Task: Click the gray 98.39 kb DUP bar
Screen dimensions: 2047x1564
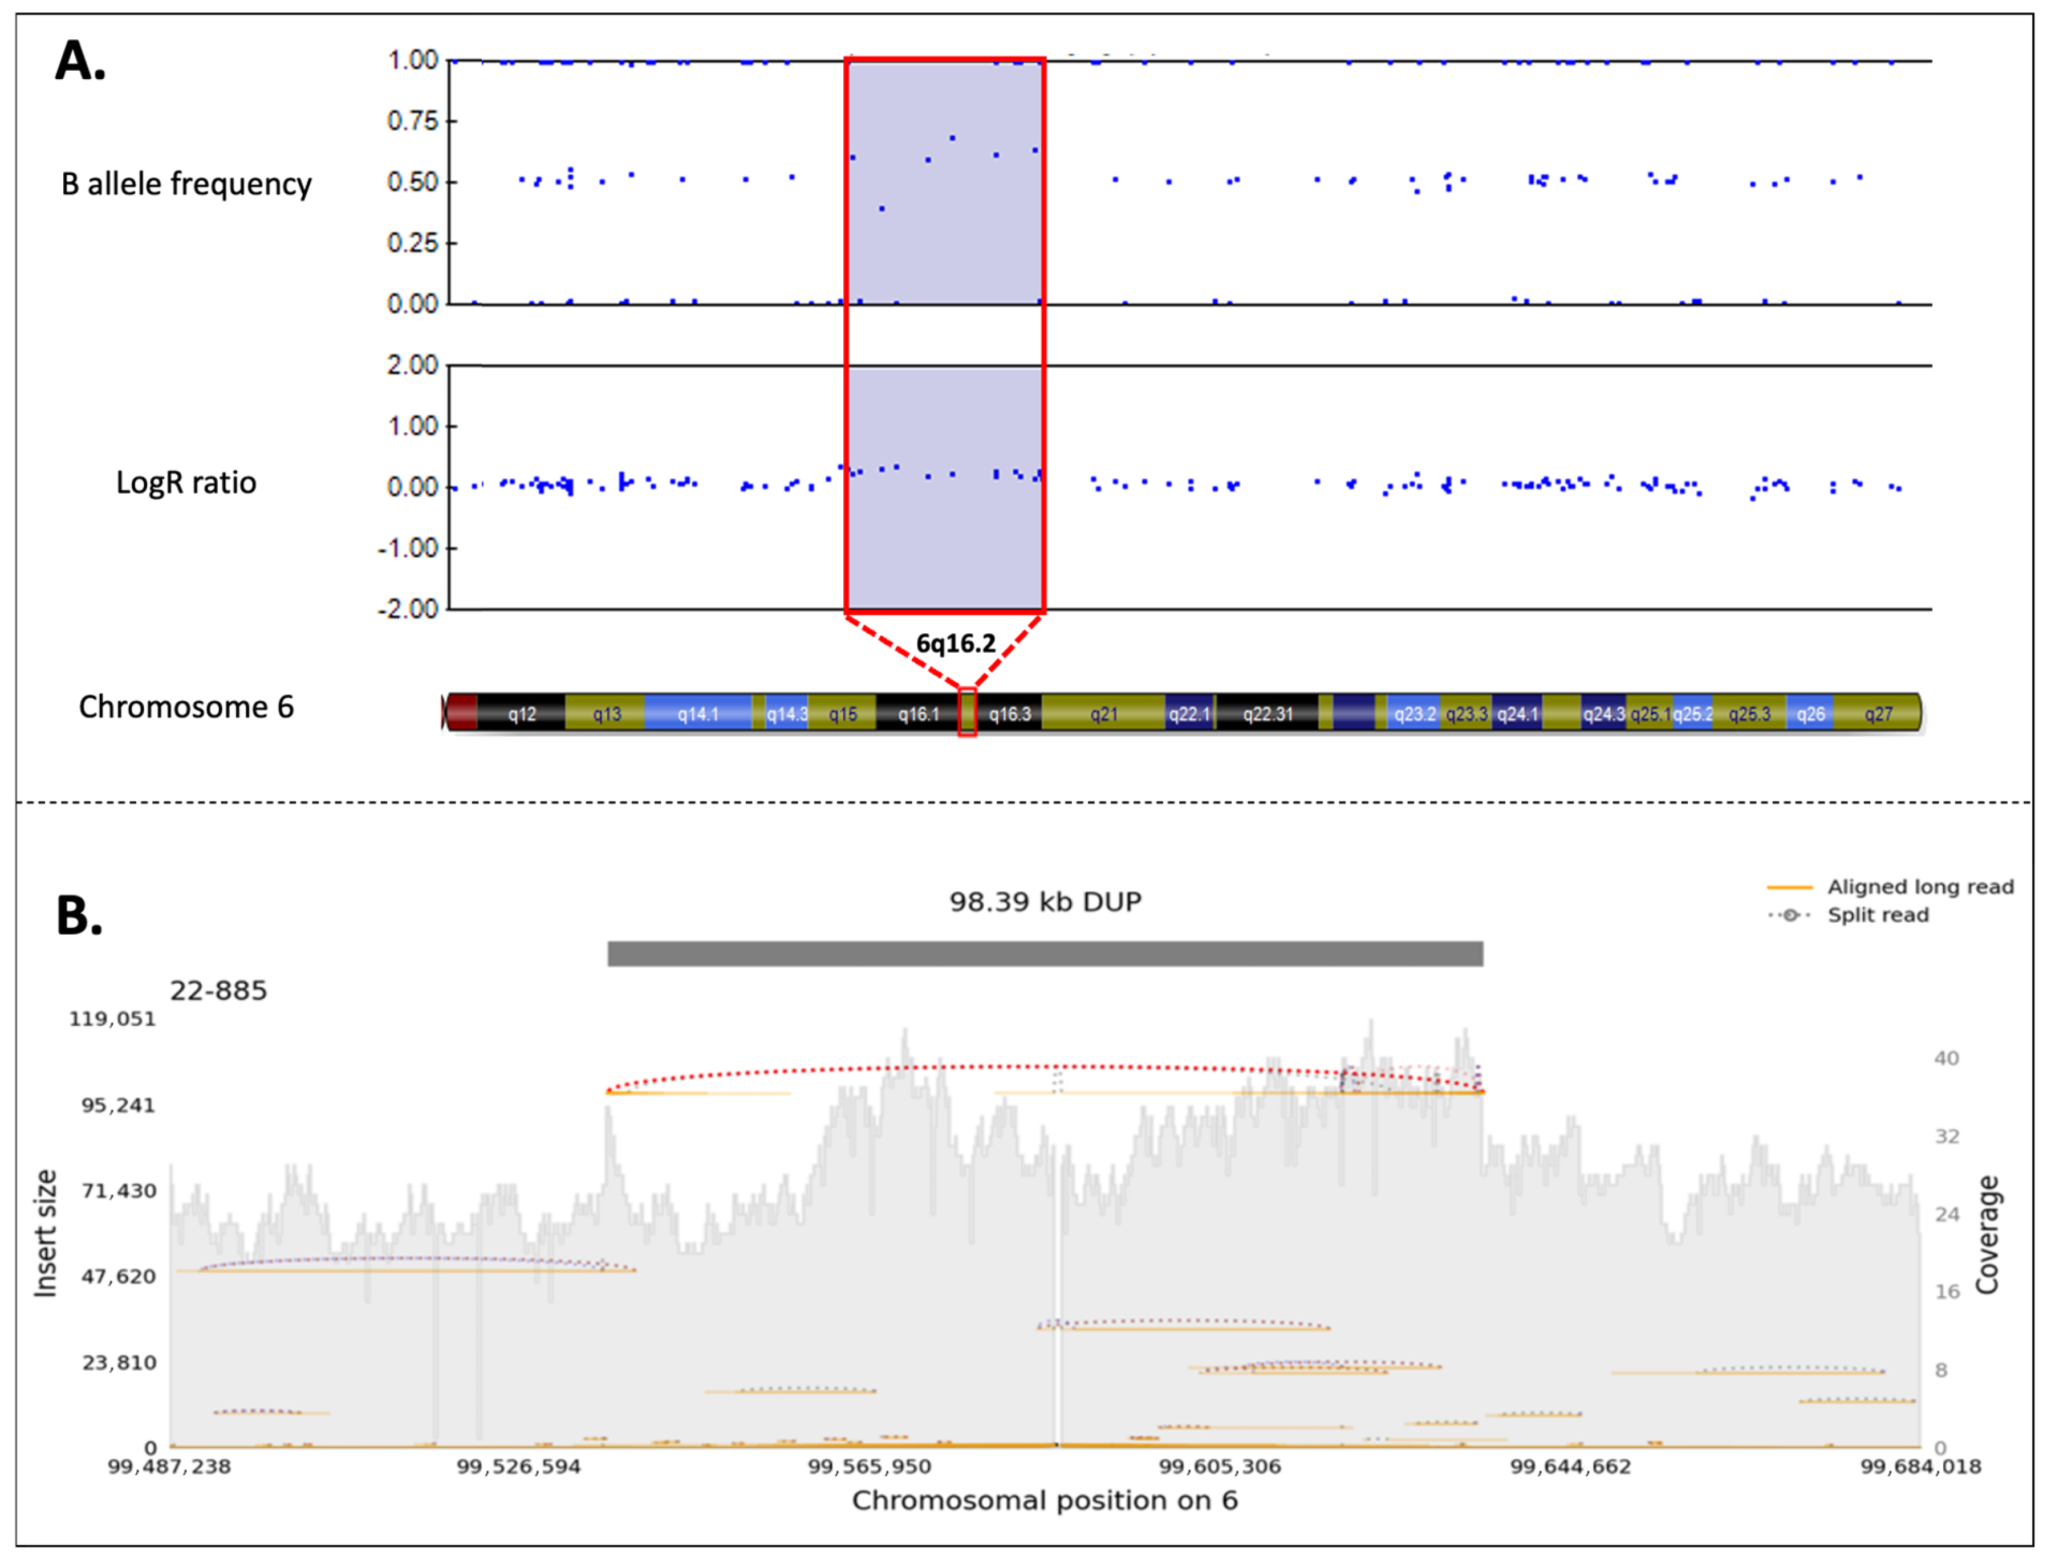Action: pyautogui.click(x=1045, y=954)
